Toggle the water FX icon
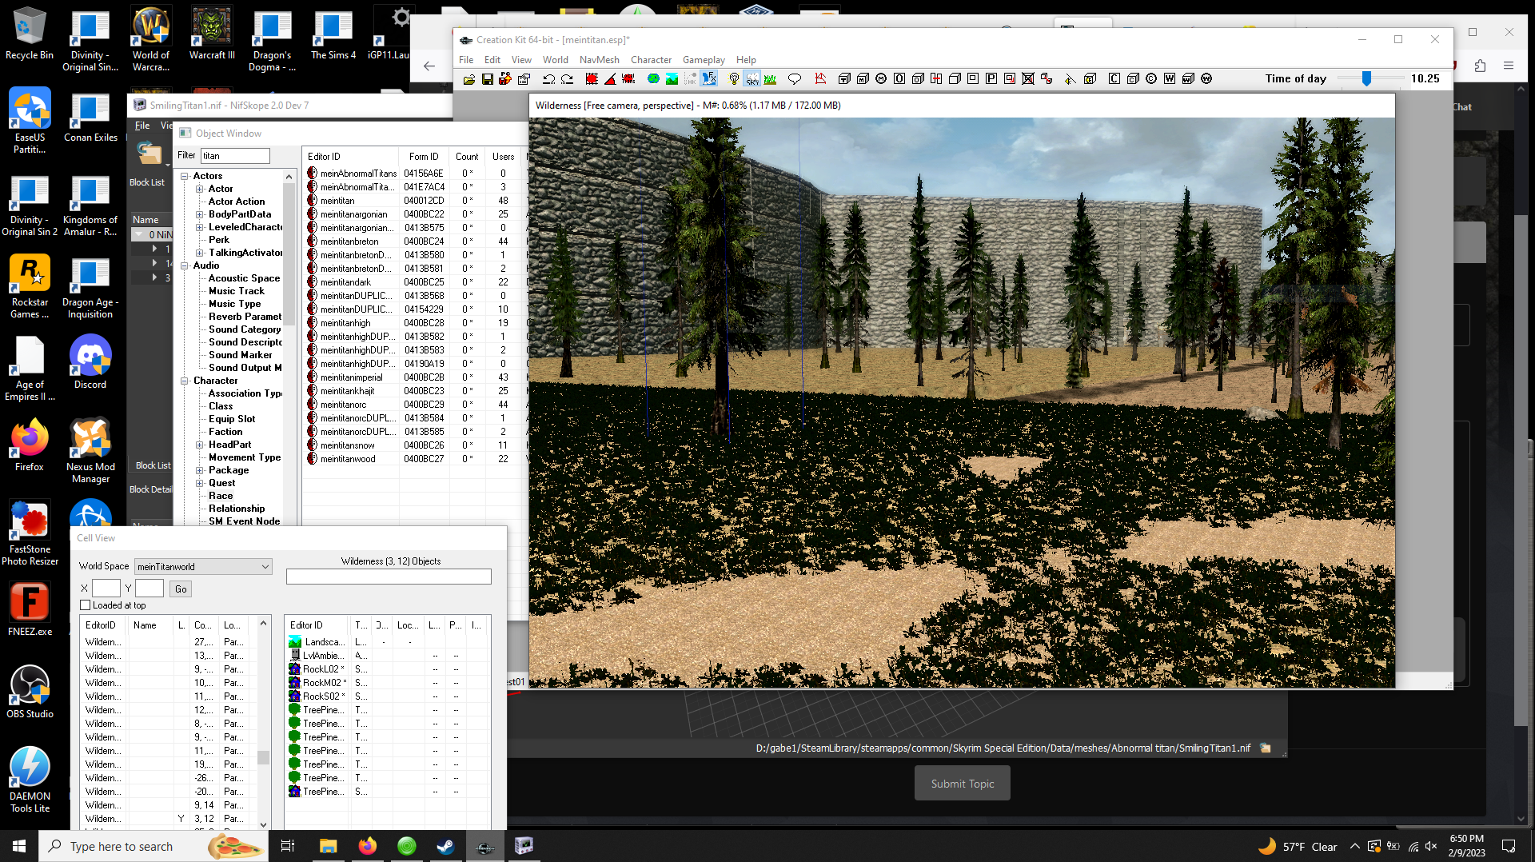The image size is (1535, 862). (x=709, y=79)
